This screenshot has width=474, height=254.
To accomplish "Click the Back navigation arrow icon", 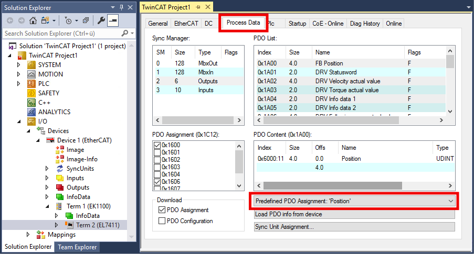I will click(10, 20).
